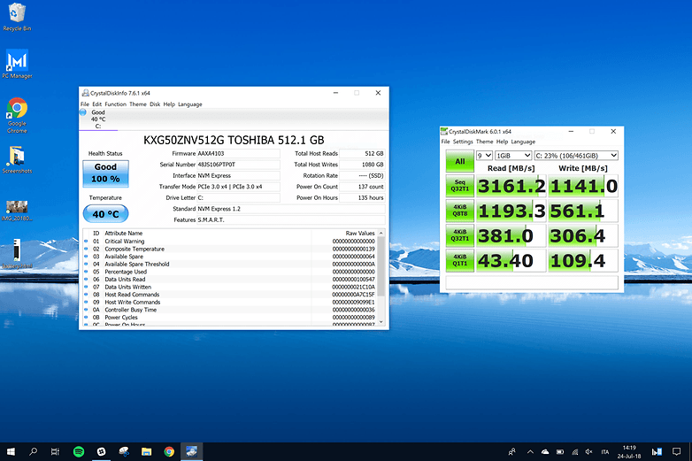This screenshot has width=692, height=461.
Task: Click the Firmware field AAXA4103
Action: click(x=238, y=154)
